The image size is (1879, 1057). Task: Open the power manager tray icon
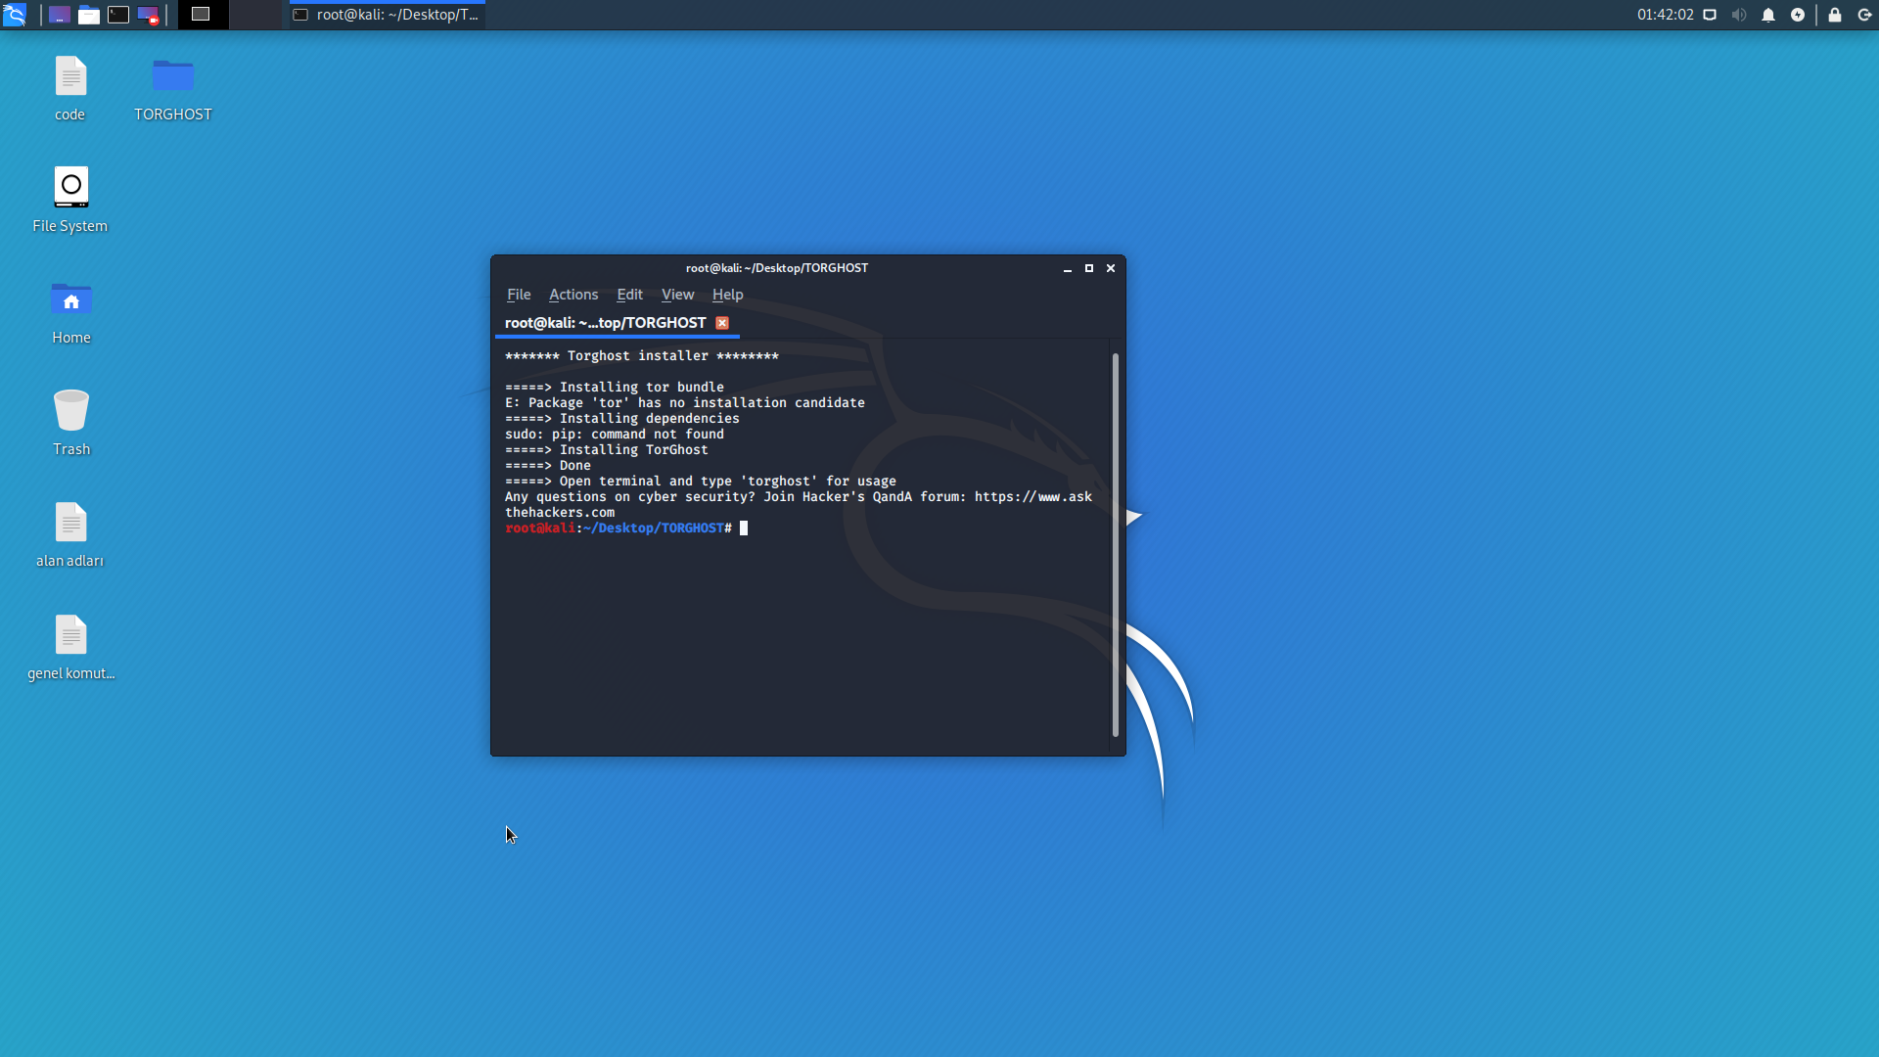point(1798,15)
